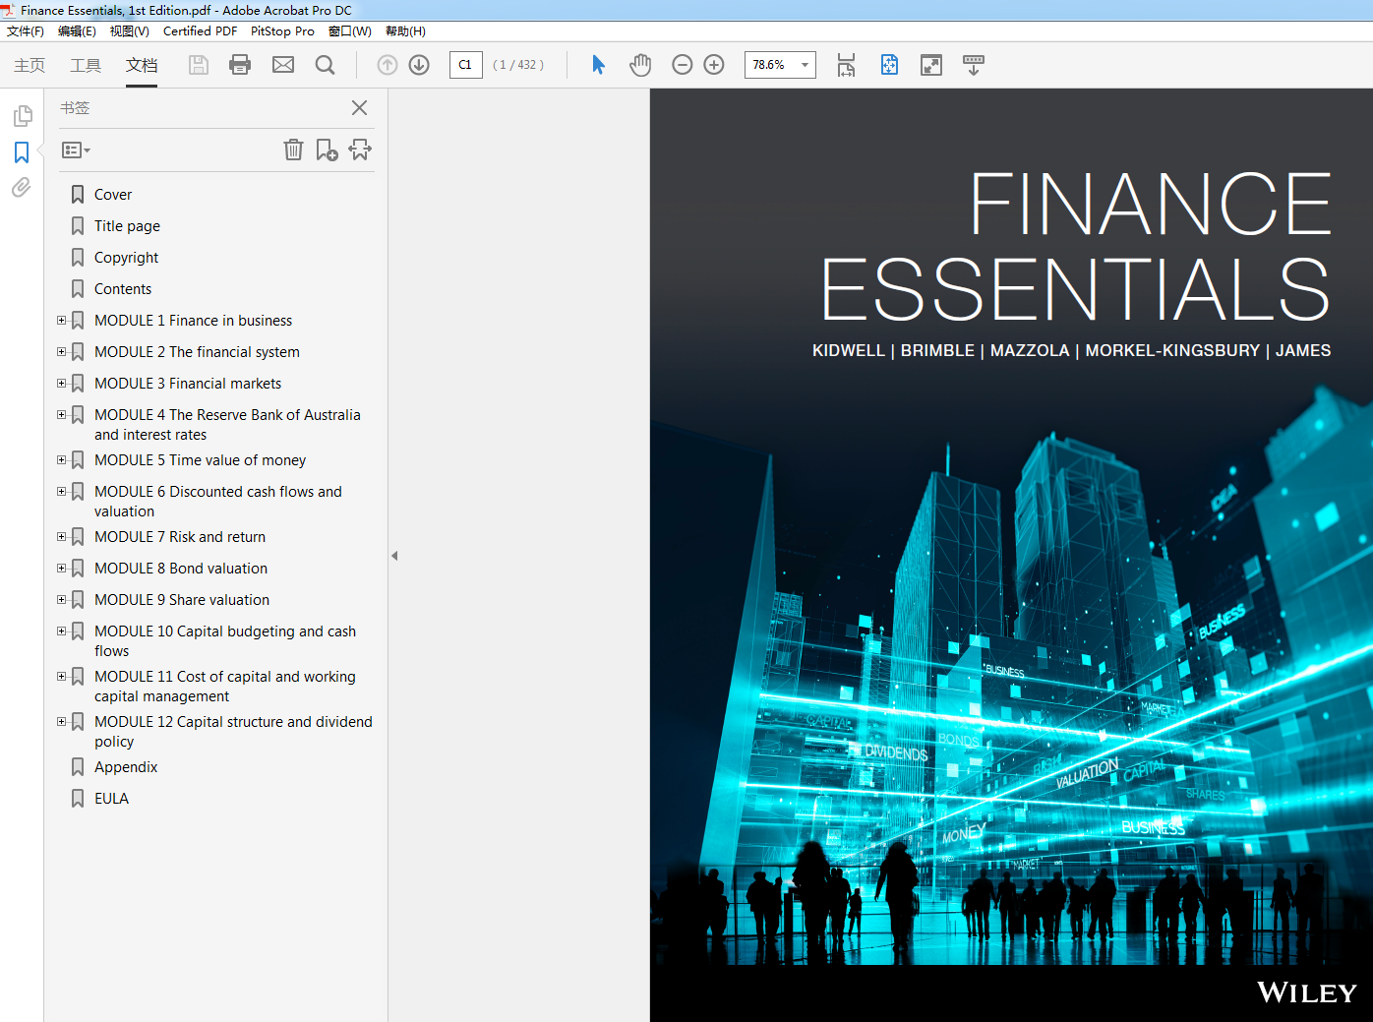The width and height of the screenshot is (1373, 1022).
Task: Expand MODULE 2 The financial system
Action: 62,352
